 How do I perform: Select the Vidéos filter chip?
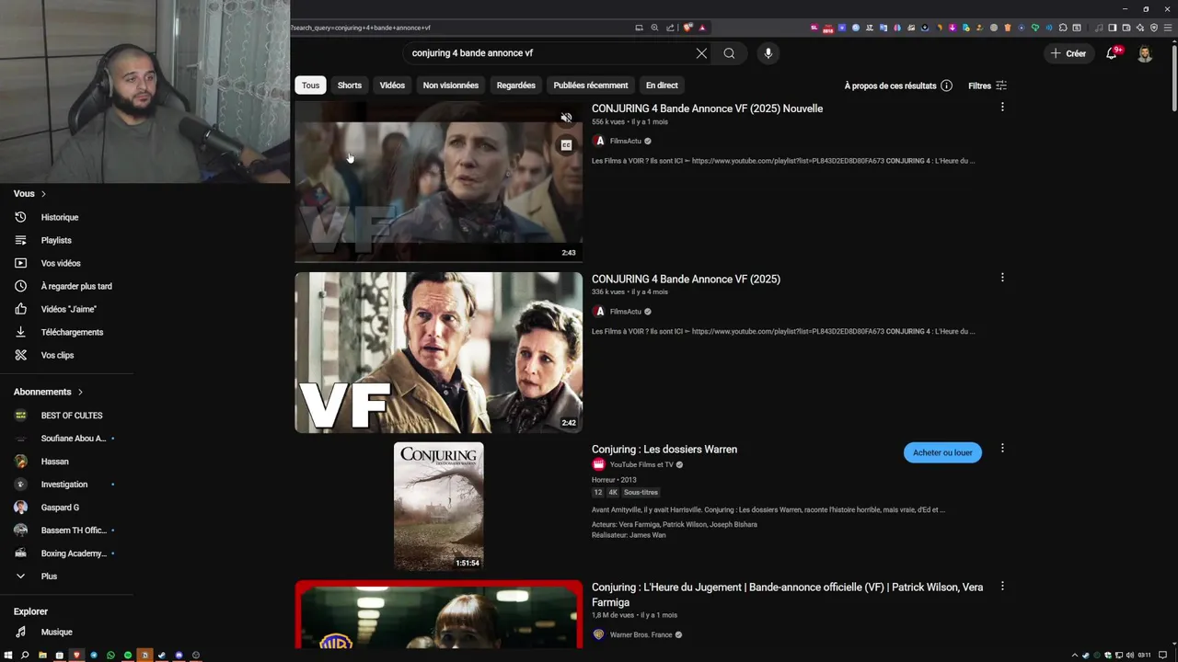pyautogui.click(x=392, y=86)
